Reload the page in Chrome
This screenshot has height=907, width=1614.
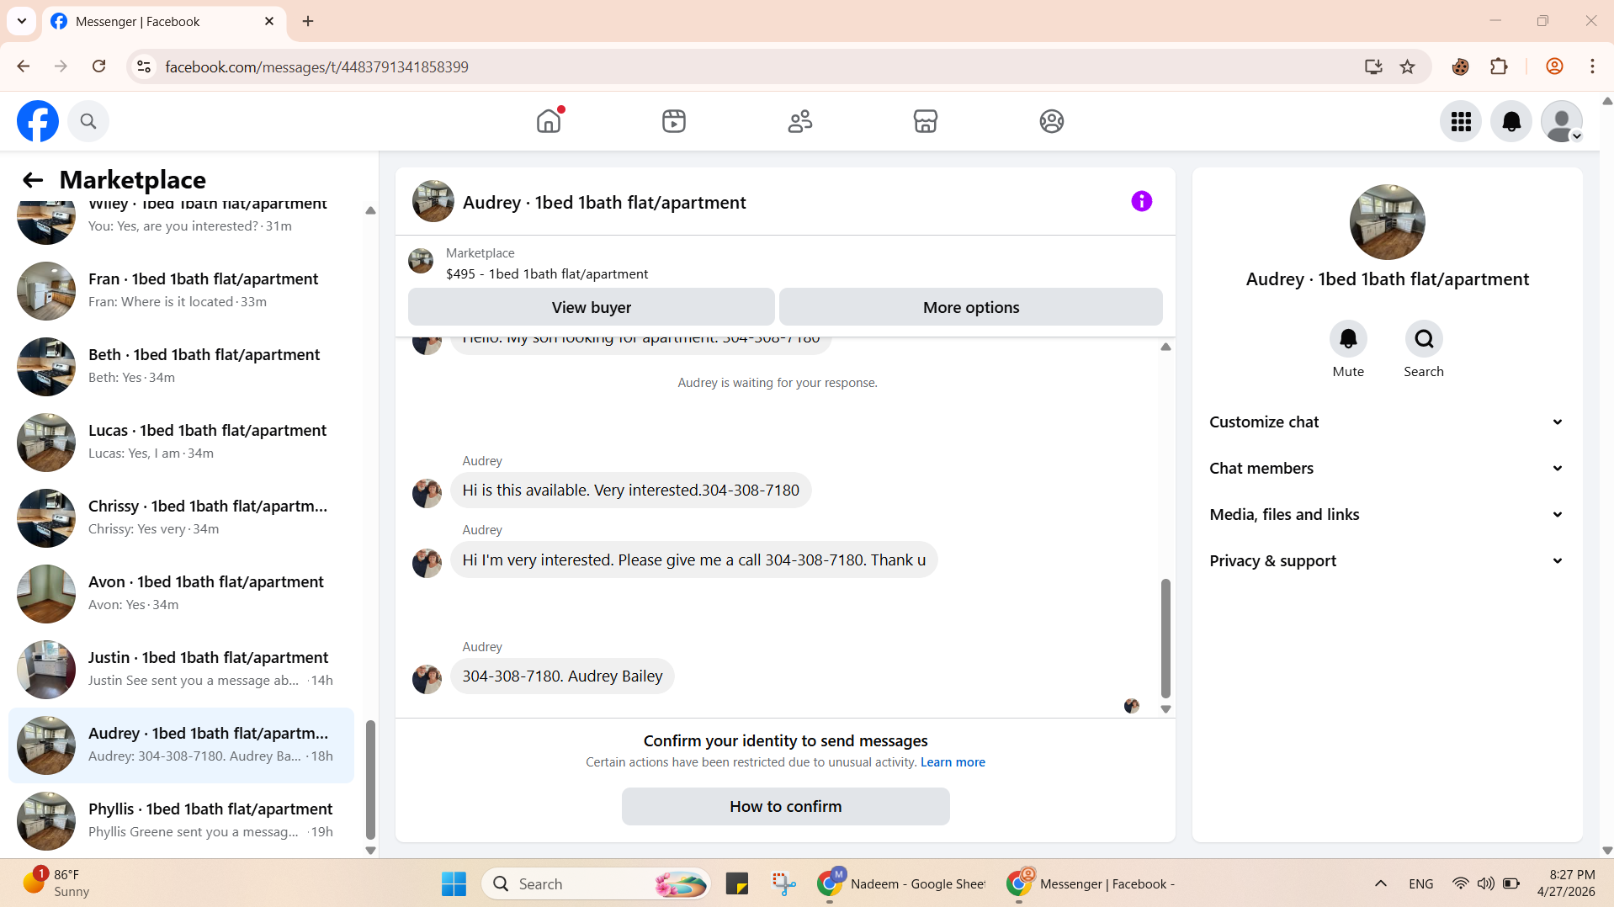pyautogui.click(x=99, y=66)
